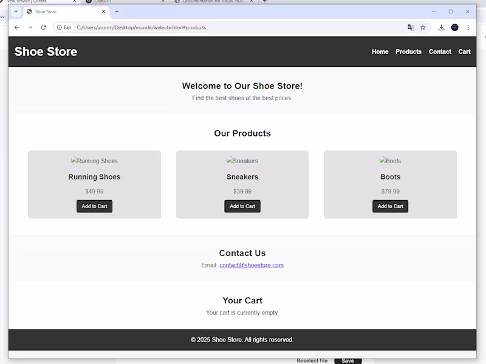Viewport: 486px width, 364px height.
Task: Open the tab search chevron dropdown
Action: [x=16, y=11]
